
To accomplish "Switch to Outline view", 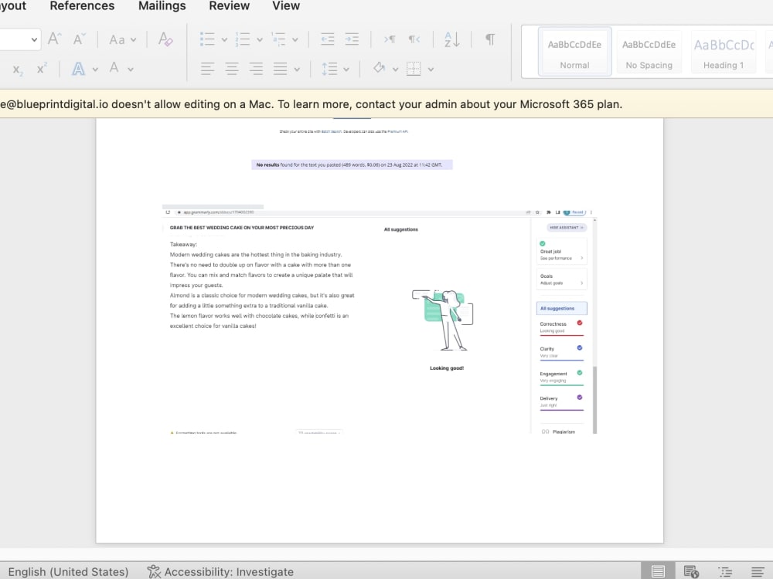I will click(x=725, y=571).
